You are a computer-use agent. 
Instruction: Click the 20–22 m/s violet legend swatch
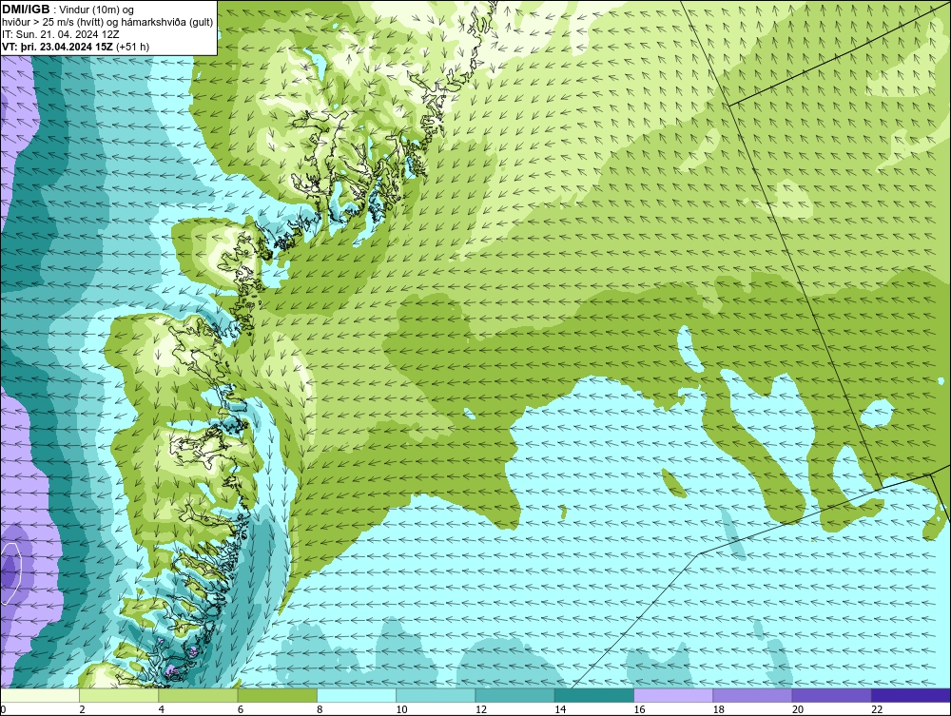[x=831, y=695]
